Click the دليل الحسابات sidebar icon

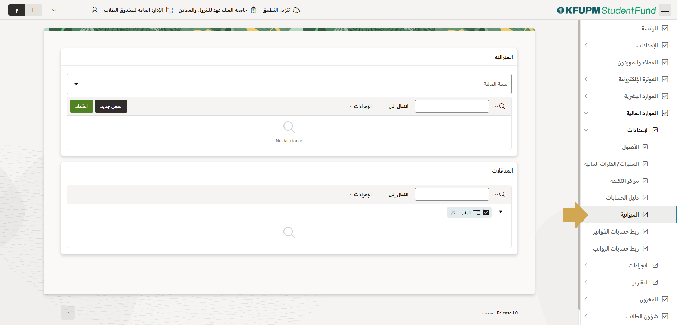(645, 198)
